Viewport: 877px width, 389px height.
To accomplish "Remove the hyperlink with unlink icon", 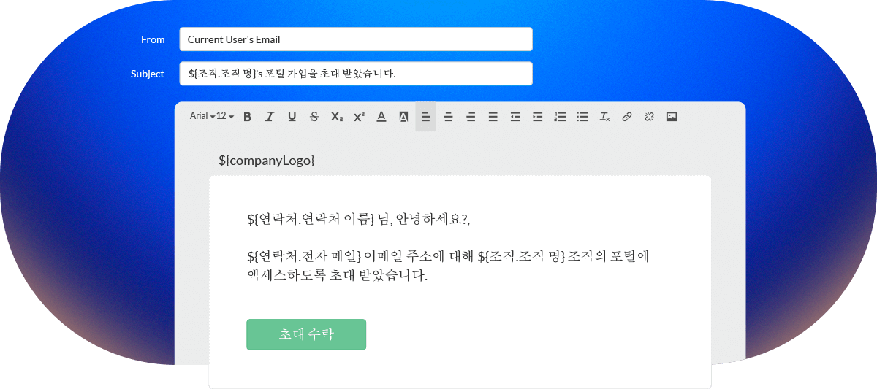I will (649, 117).
